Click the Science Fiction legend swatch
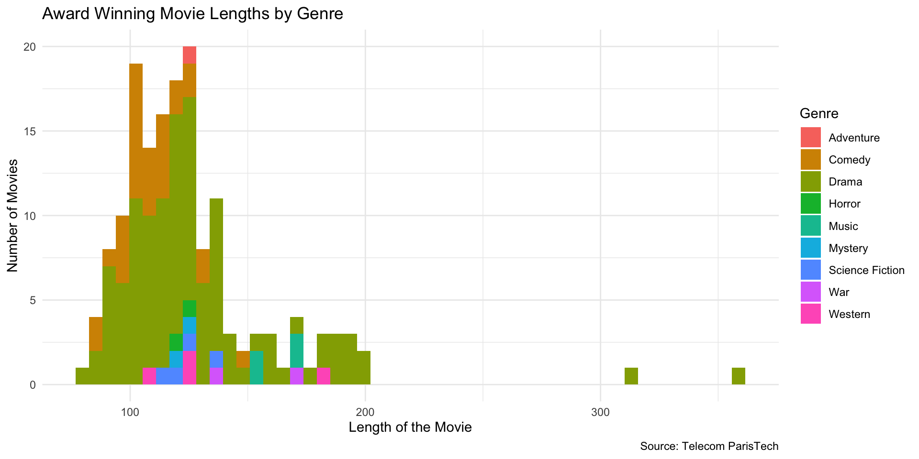Screen dimensions: 919x459 [x=810, y=270]
